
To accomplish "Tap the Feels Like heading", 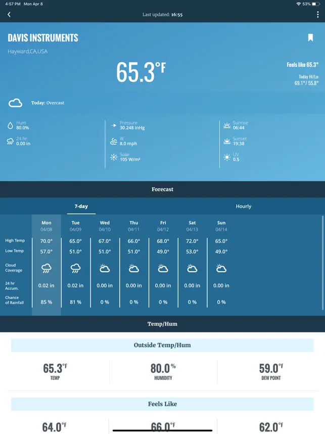I will 162,404.
